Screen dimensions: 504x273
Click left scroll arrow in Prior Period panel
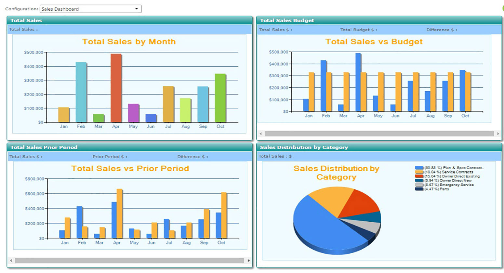click(x=11, y=261)
